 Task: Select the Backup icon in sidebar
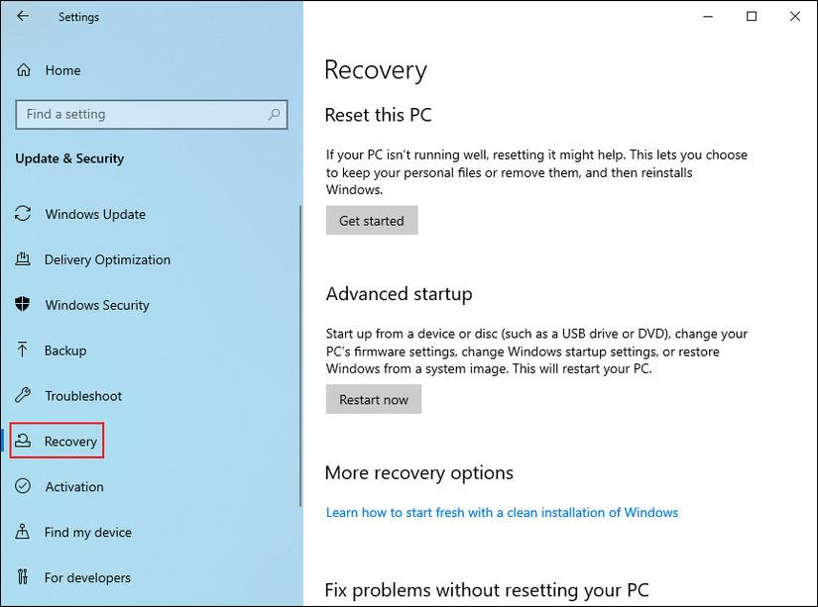[24, 351]
